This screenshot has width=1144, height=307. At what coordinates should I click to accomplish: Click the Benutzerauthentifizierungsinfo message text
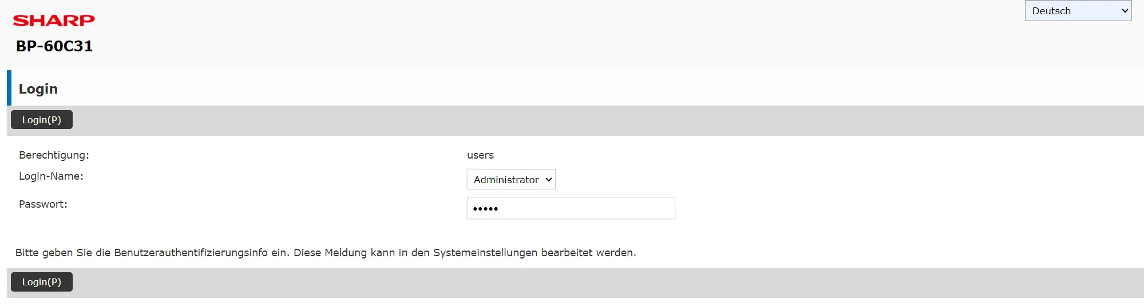[191, 253]
